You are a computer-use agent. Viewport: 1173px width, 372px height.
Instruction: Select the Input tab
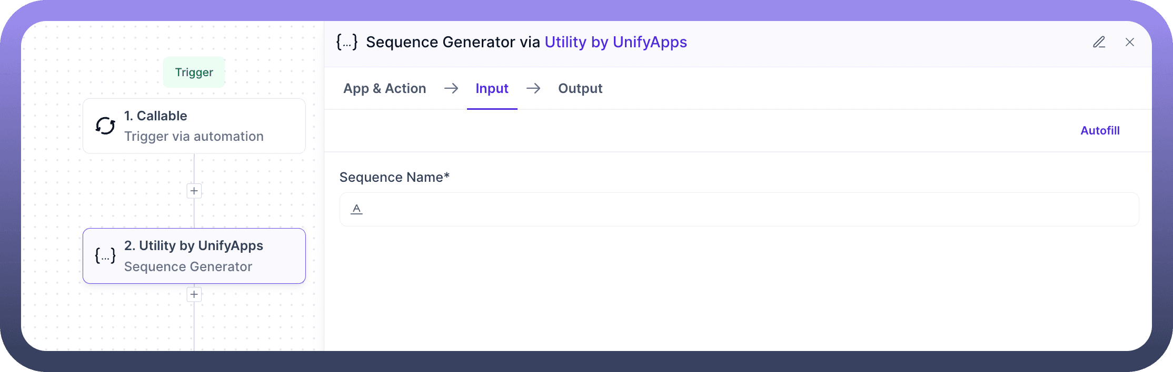point(492,88)
